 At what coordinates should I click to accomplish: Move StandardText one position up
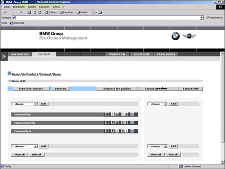pyautogui.click(x=123, y=131)
